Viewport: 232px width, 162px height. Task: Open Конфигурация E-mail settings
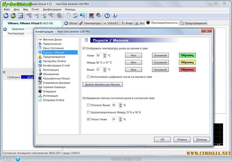coord(56,66)
